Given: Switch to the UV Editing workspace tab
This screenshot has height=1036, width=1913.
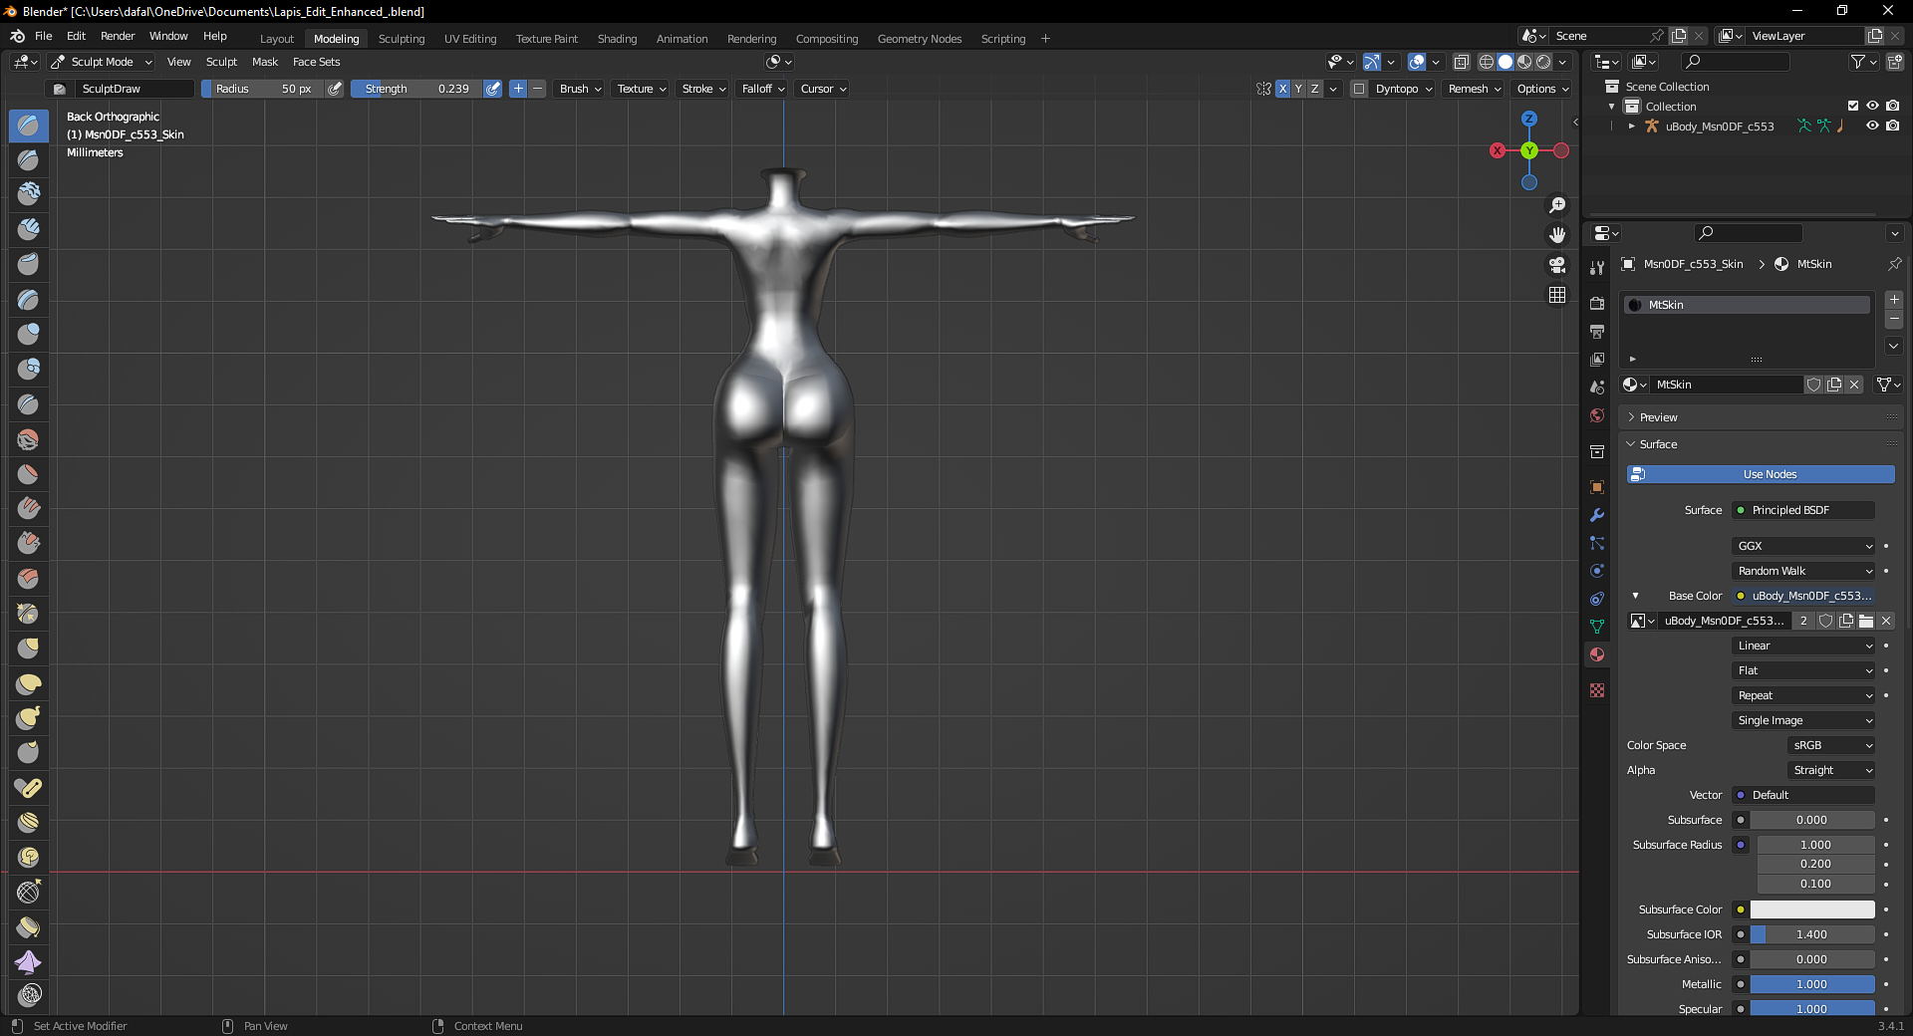Looking at the screenshot, I should pyautogui.click(x=470, y=39).
